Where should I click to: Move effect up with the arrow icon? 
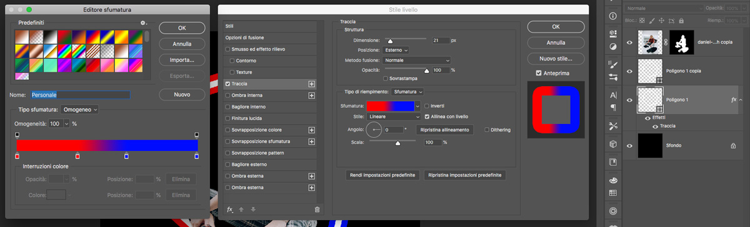[241, 210]
